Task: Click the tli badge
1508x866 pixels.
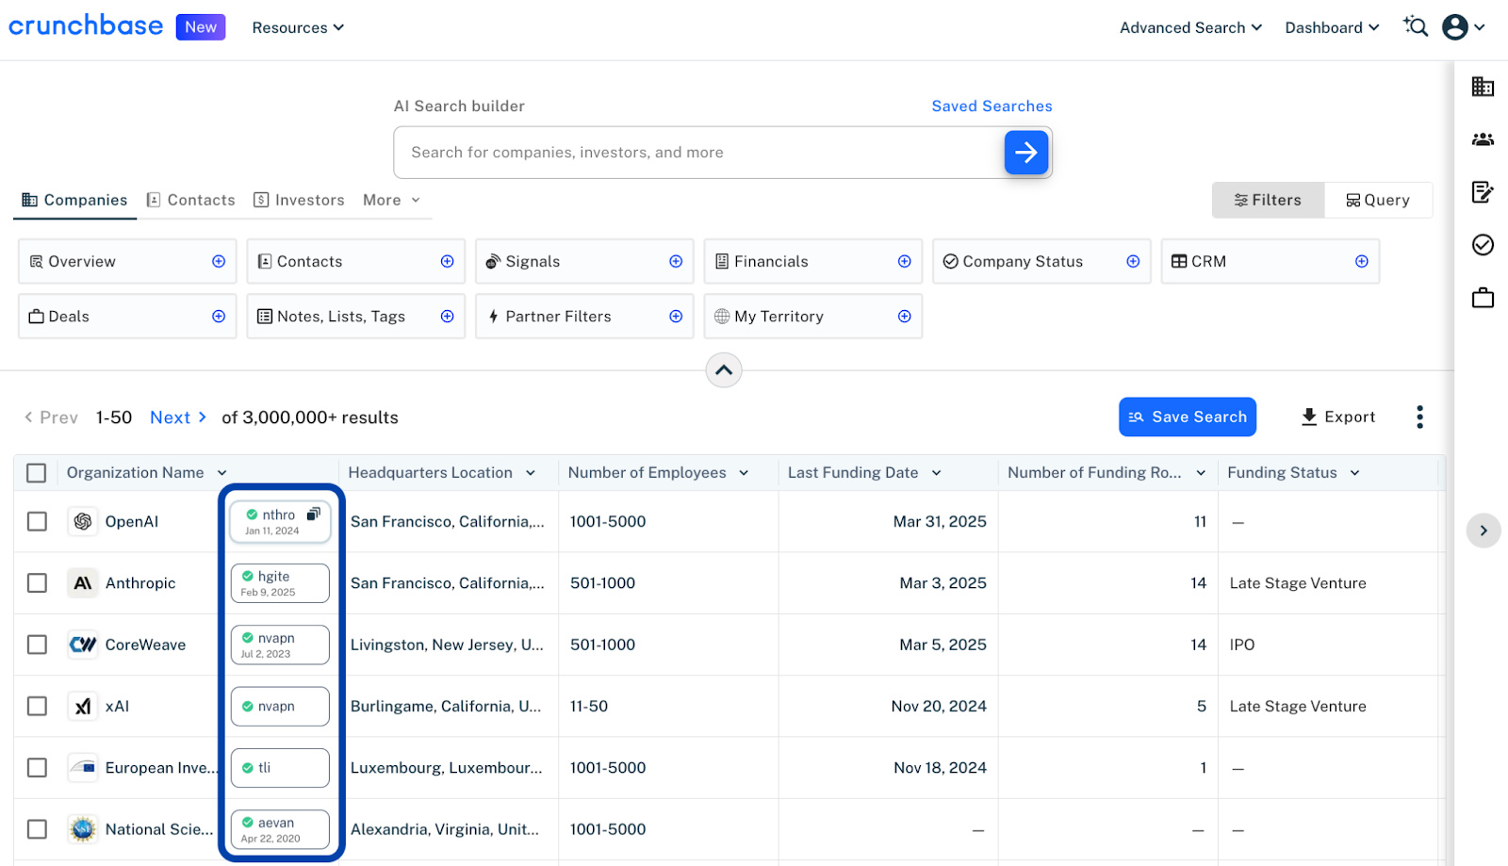Action: pos(280,768)
